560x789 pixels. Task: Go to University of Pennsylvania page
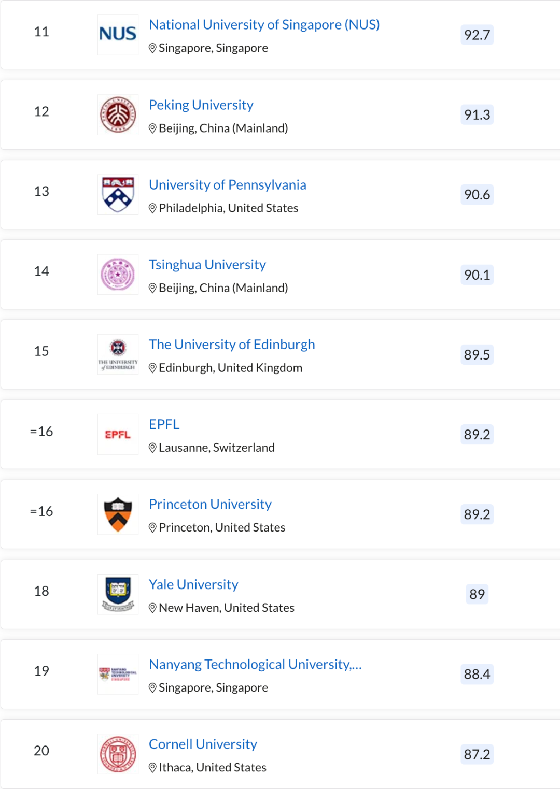(227, 185)
